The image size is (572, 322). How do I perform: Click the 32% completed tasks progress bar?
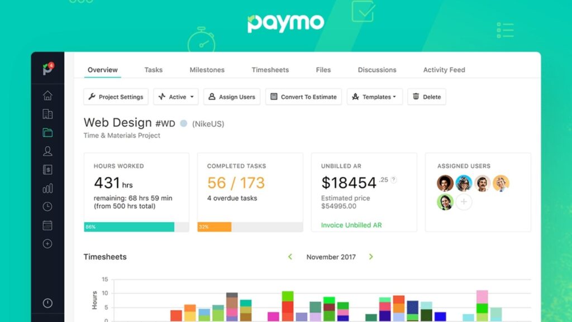[x=250, y=227]
